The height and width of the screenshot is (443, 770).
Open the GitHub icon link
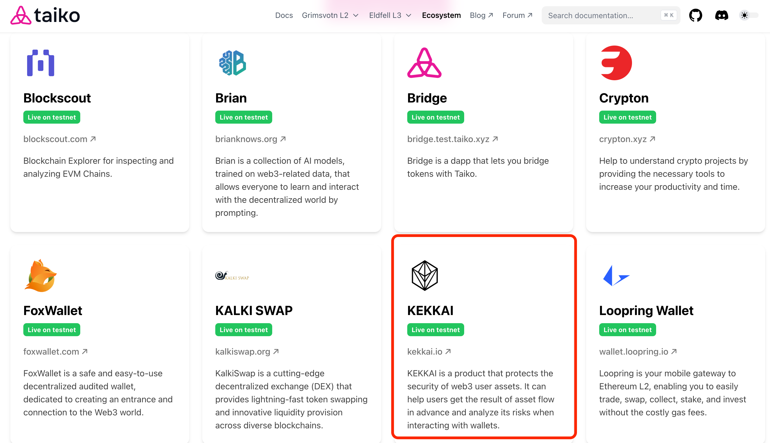point(695,15)
